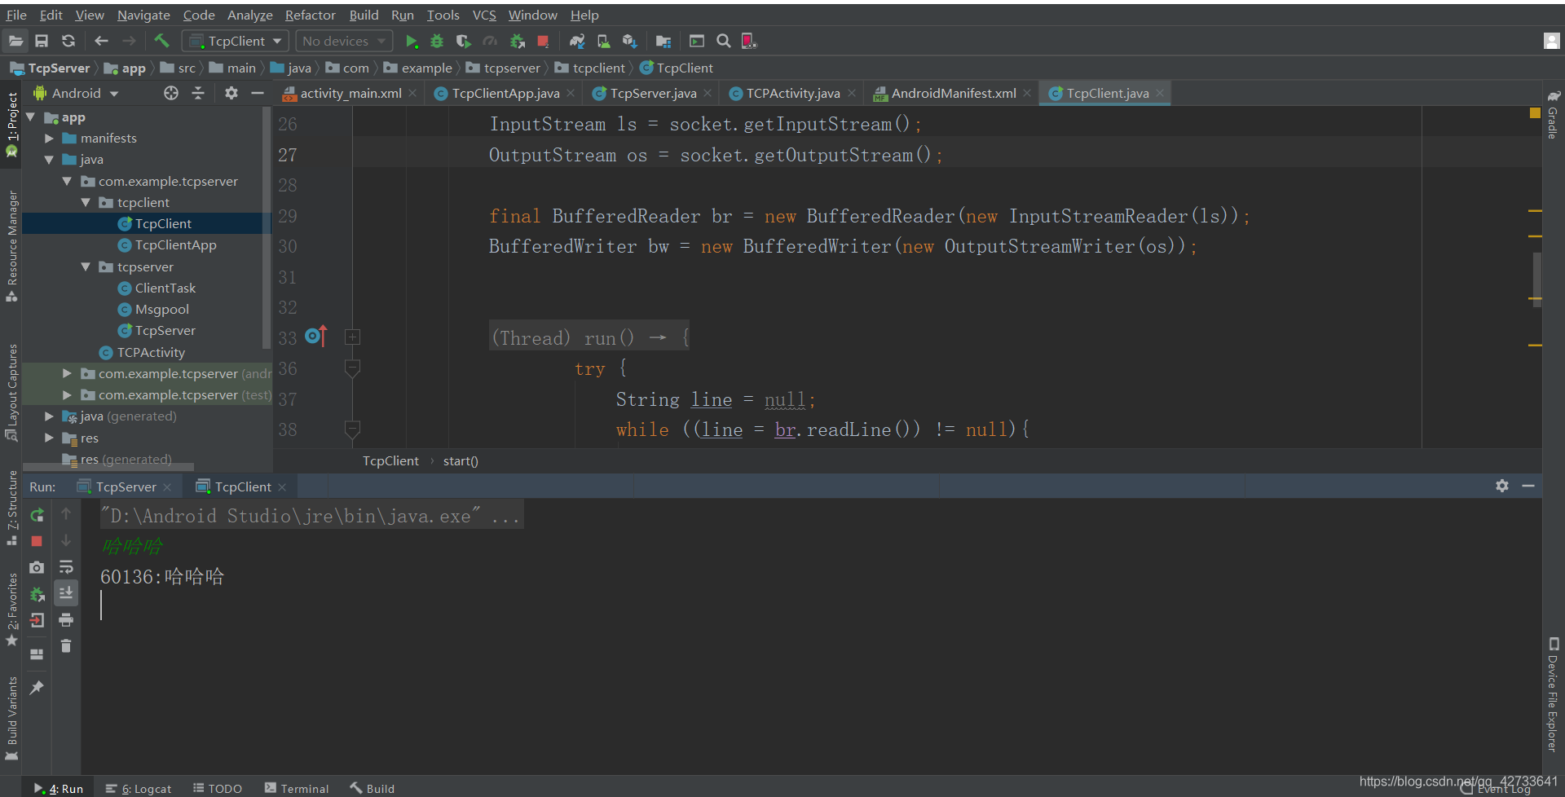Click the Search Everywhere magnifier icon
The image size is (1565, 797).
(723, 41)
